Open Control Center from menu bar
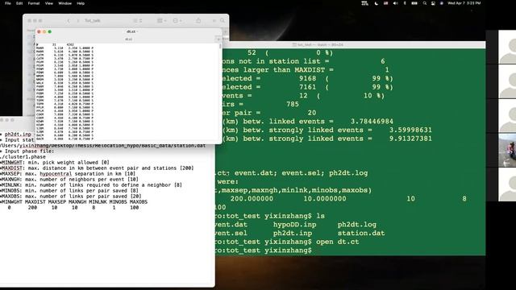 433,3
